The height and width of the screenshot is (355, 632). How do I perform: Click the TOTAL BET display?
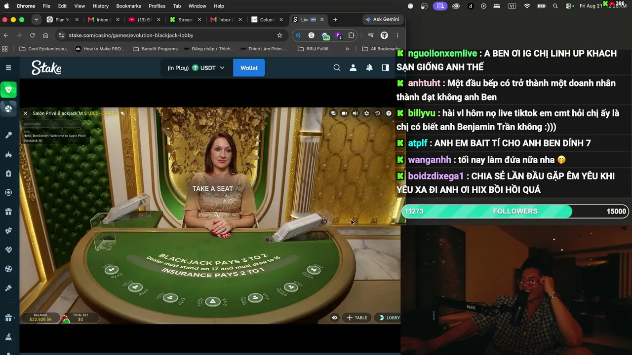[80, 318]
